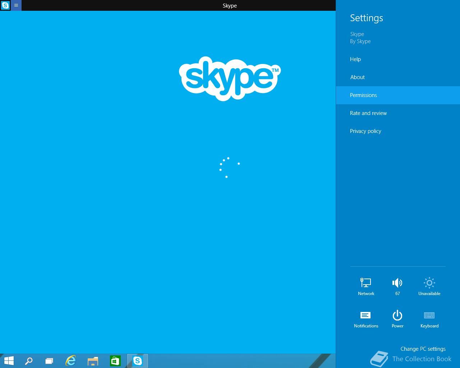The image size is (460, 368).
Task: Click the Settings pane heading
Action: click(367, 18)
